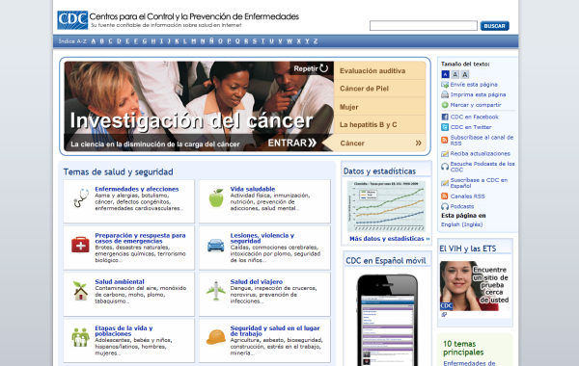This screenshot has height=366, width=579.
Task: Click the RSS icon next to Canales RSS
Action: (445, 196)
